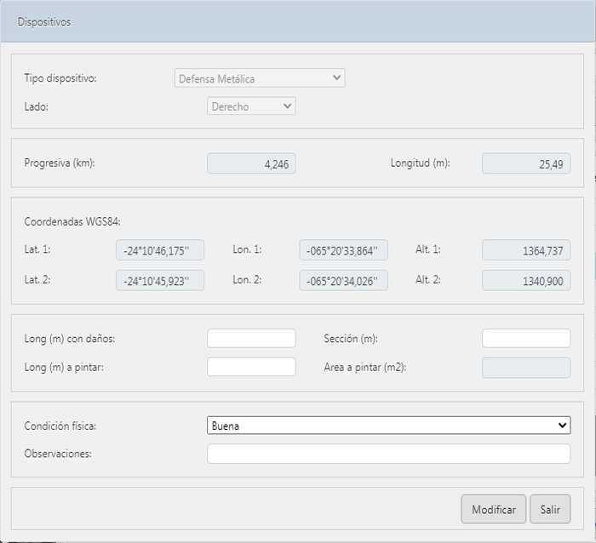Click the Progresiva (km) field

[x=251, y=163]
